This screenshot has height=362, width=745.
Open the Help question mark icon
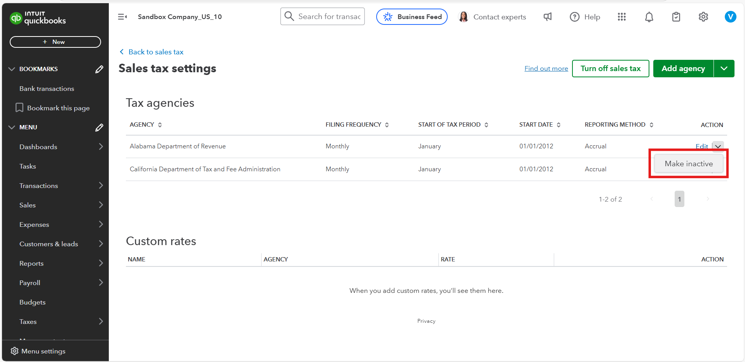point(574,17)
